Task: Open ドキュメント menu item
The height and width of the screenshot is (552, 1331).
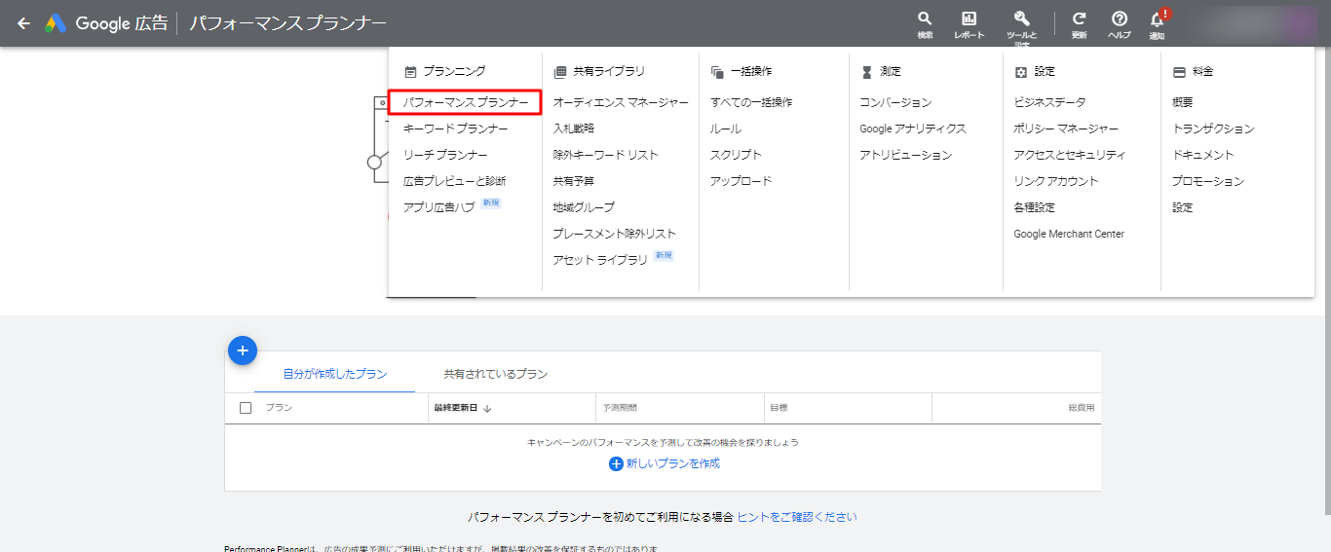Action: pyautogui.click(x=1203, y=155)
